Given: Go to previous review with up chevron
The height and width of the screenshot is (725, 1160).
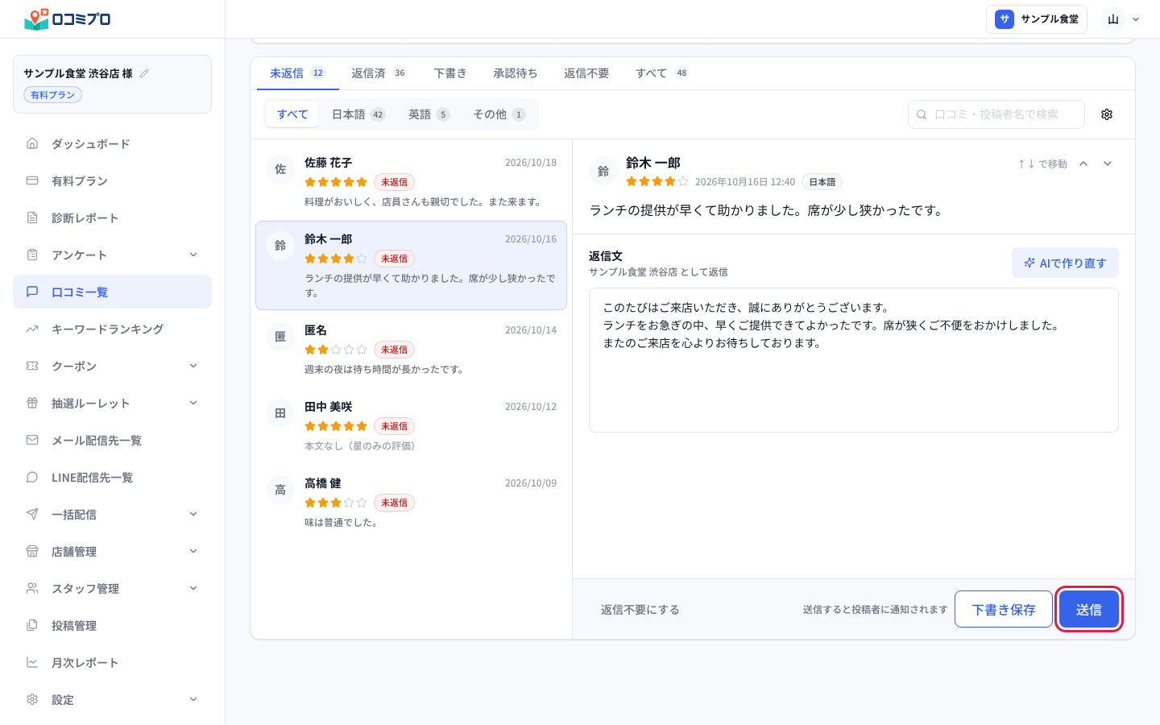Looking at the screenshot, I should click(1083, 164).
